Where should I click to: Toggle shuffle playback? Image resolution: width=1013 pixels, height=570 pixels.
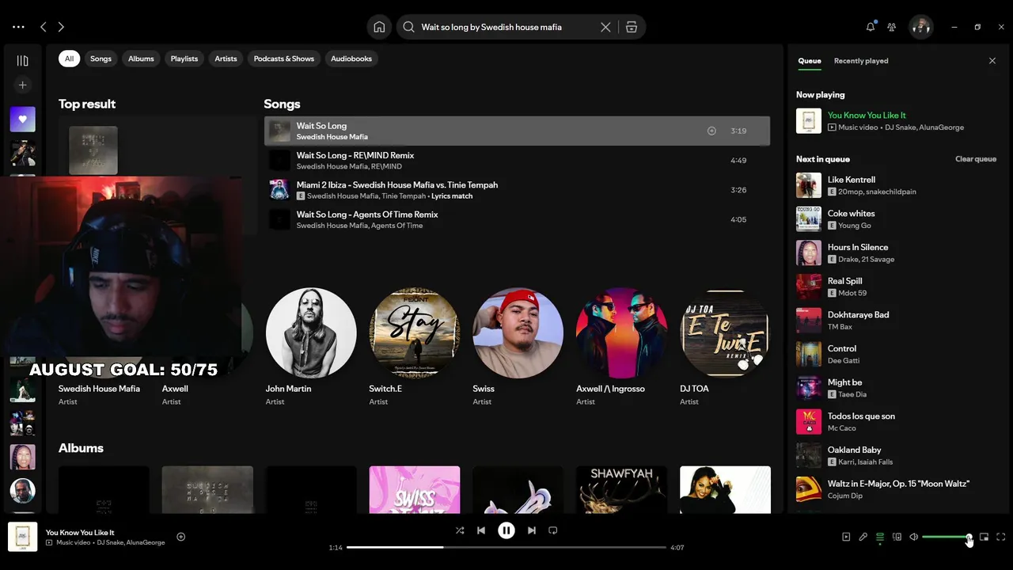point(460,530)
